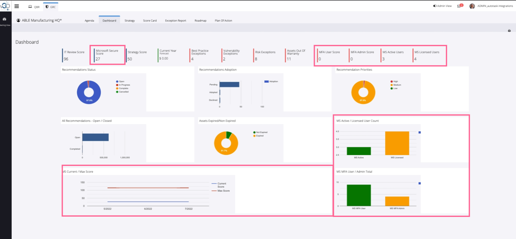The width and height of the screenshot is (516, 239).
Task: Open the Plan Of Action tab
Action: 224,21
